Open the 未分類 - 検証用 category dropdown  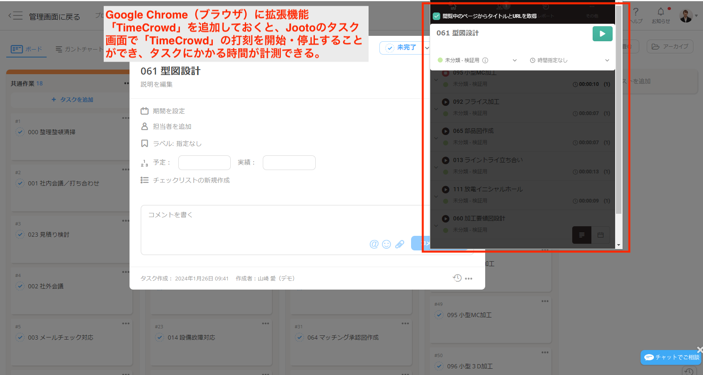coord(477,60)
